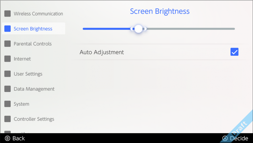Click the Wireless Communication square icon
The height and width of the screenshot is (143, 253).
click(8, 14)
